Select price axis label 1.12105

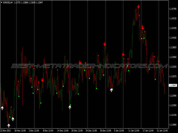[173, 115]
